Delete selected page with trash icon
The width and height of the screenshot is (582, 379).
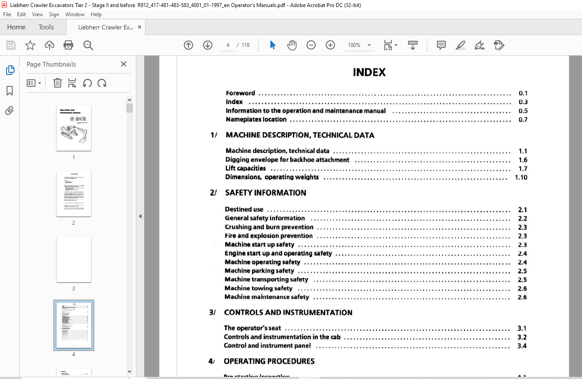(57, 83)
